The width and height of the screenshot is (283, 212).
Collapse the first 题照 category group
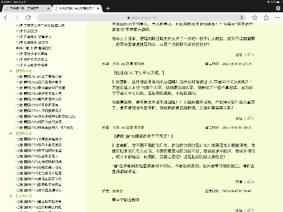[10, 71]
